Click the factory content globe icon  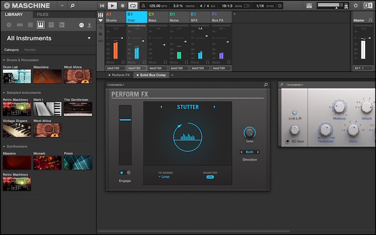pos(81,25)
